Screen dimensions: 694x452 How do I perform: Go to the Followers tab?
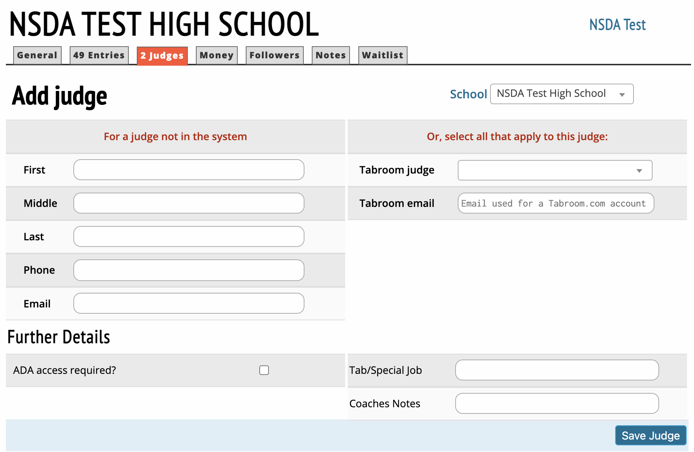(274, 55)
